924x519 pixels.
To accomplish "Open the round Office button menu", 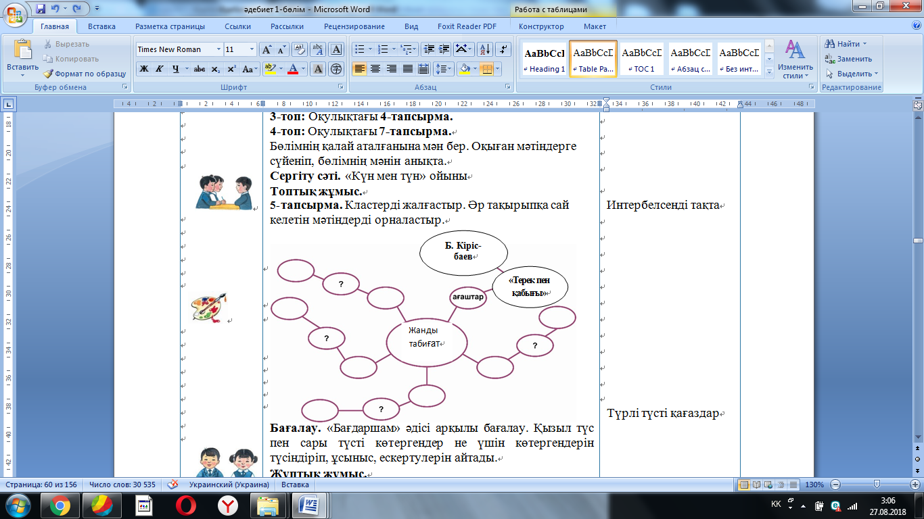I will point(15,14).
